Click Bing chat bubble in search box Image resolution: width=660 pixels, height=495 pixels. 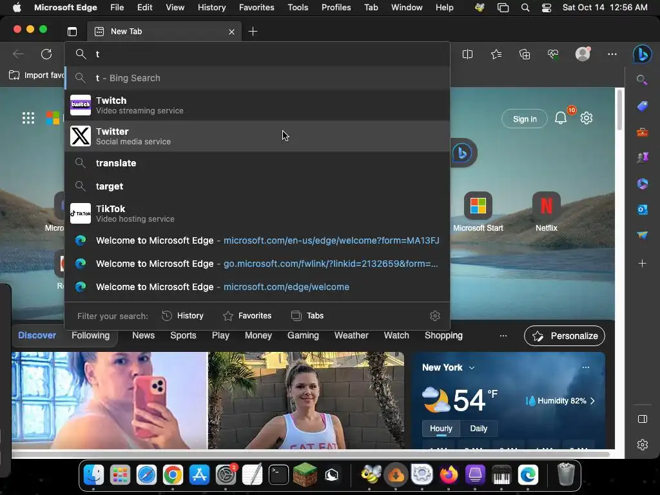click(462, 153)
